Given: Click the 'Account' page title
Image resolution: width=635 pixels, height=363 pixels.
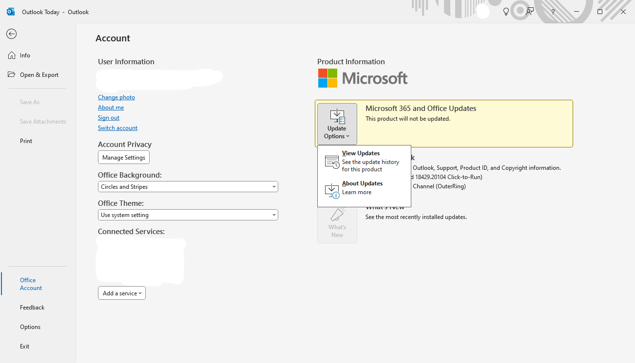Looking at the screenshot, I should click(113, 38).
